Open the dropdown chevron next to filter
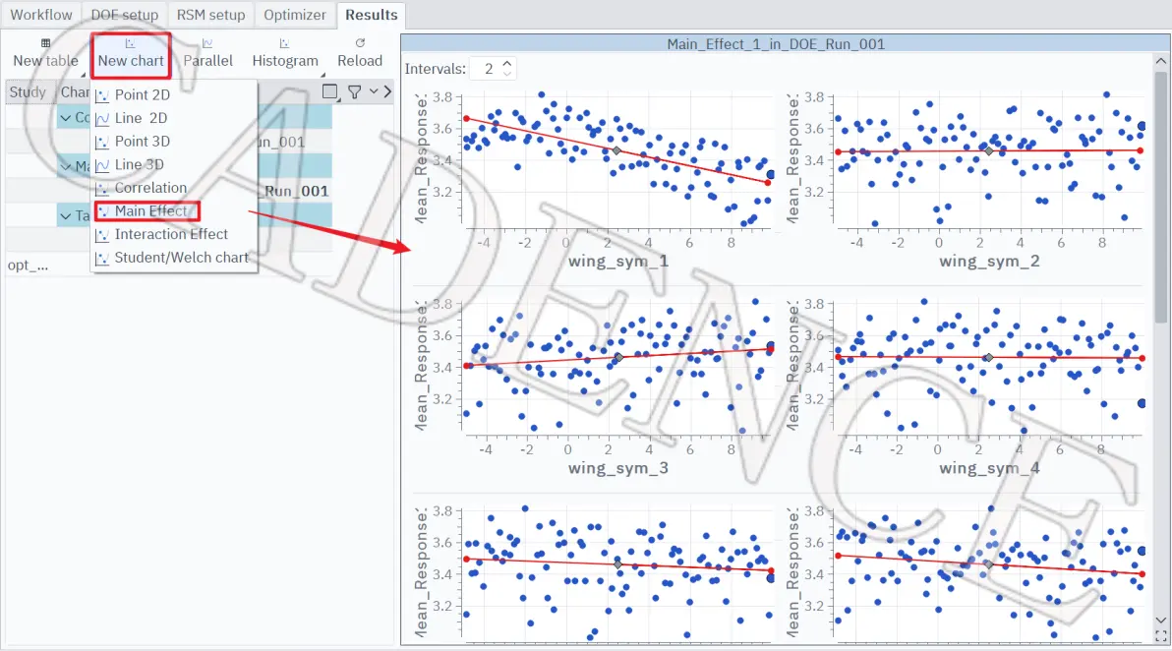Viewport: 1172px width, 651px height. click(374, 91)
